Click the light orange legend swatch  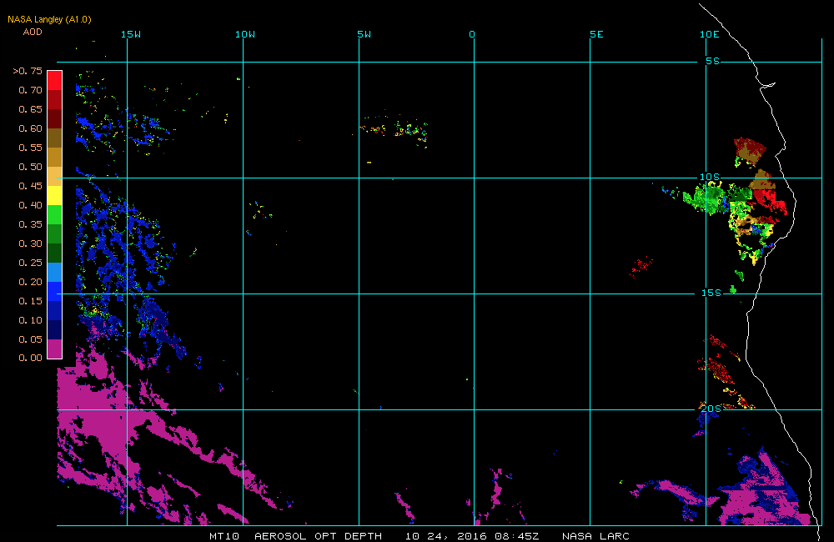tap(54, 176)
